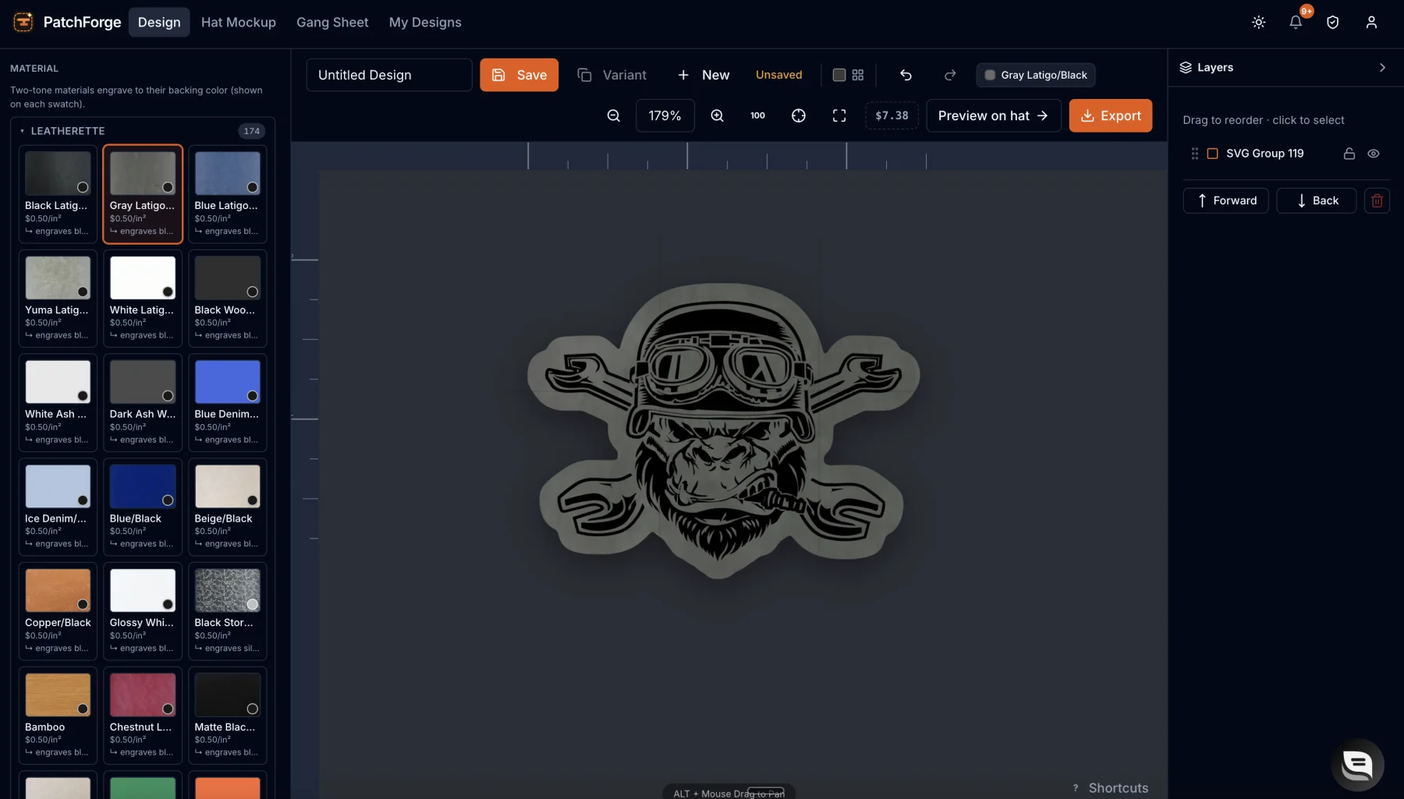Open the Hat Mockup tab

tap(239, 23)
